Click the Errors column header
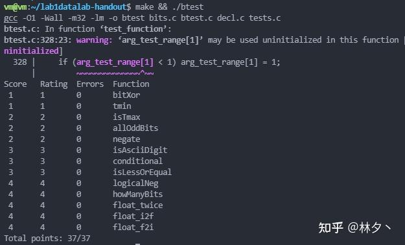Viewport: 405px width, 245px height. [90, 84]
